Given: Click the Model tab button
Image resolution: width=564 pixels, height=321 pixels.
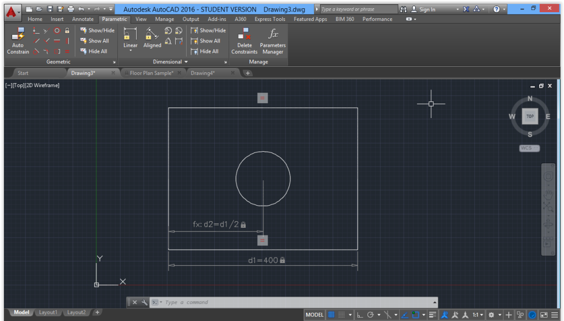Looking at the screenshot, I should pos(21,312).
